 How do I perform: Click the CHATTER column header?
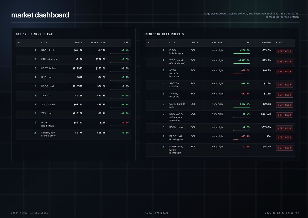[217, 43]
